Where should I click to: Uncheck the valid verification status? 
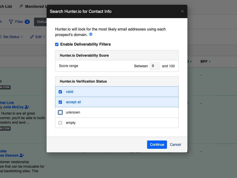click(x=60, y=92)
